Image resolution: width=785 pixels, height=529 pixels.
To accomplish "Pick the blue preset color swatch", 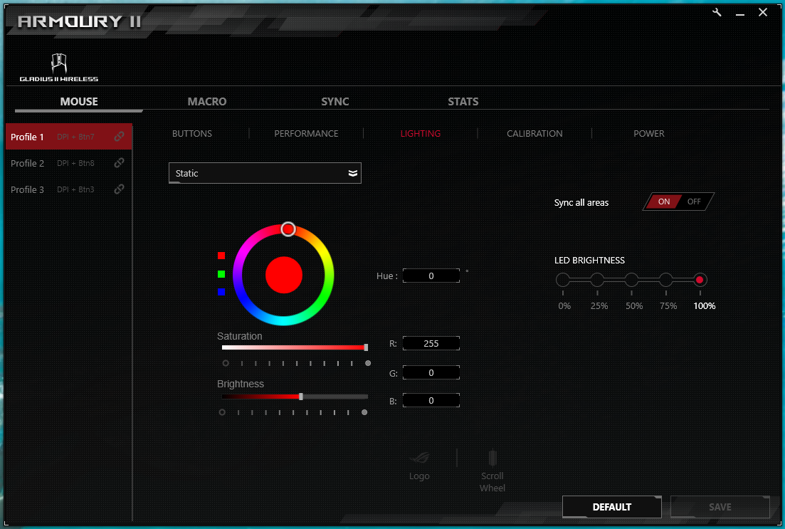I will (x=221, y=291).
